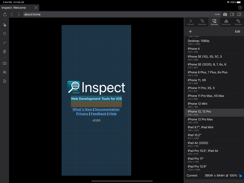Screen dimensions: 244x183
Task: Click the trash delete annotations icon
Action: tap(5, 52)
